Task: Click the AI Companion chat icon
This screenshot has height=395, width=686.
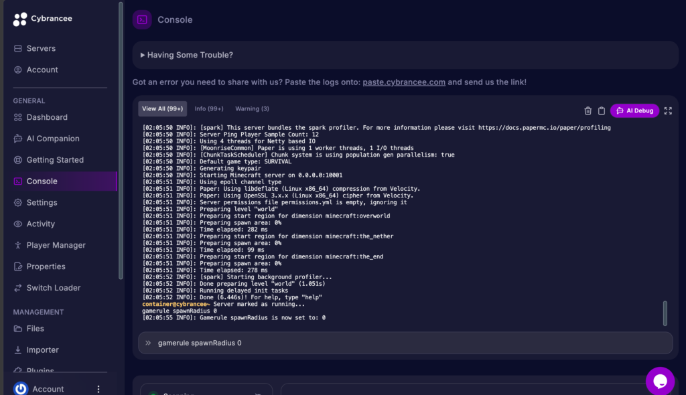Action: [x=18, y=139]
